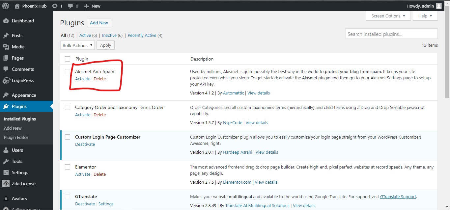The height and width of the screenshot is (210, 450).
Task: Click the Settings sliders icon
Action: [x=6, y=172]
